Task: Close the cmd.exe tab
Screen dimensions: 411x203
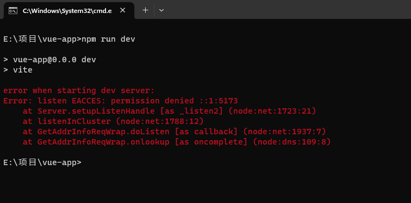Action: 122,10
